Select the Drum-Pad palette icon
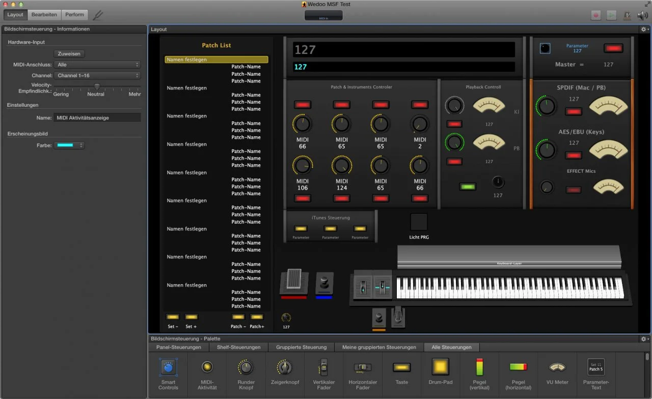Image resolution: width=652 pixels, height=399 pixels. [x=441, y=367]
